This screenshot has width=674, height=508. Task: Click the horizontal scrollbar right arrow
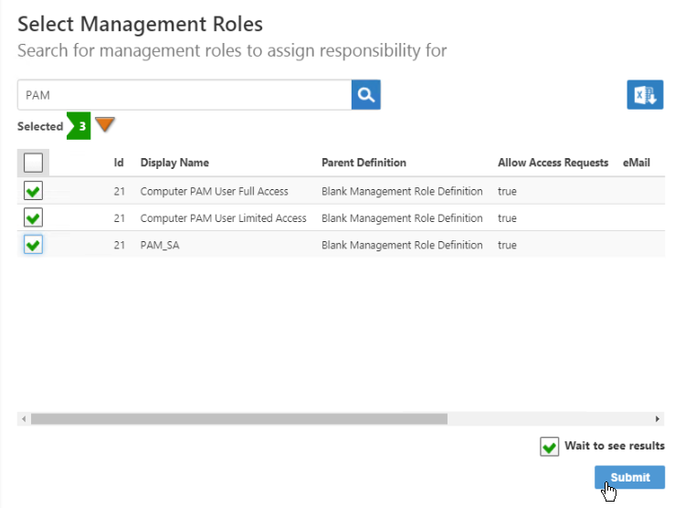click(658, 418)
